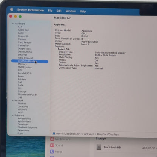Select Bluetooth in Hardware list
157x157 pixels.
(x=23, y=36)
